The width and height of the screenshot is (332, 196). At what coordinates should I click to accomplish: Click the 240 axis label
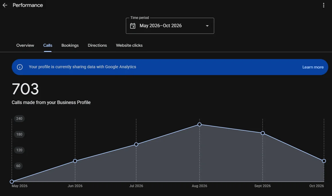19,119
